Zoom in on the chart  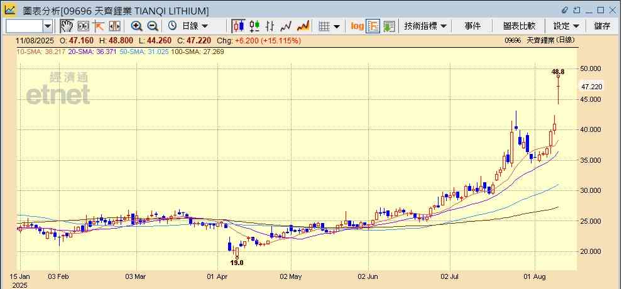[x=136, y=26]
